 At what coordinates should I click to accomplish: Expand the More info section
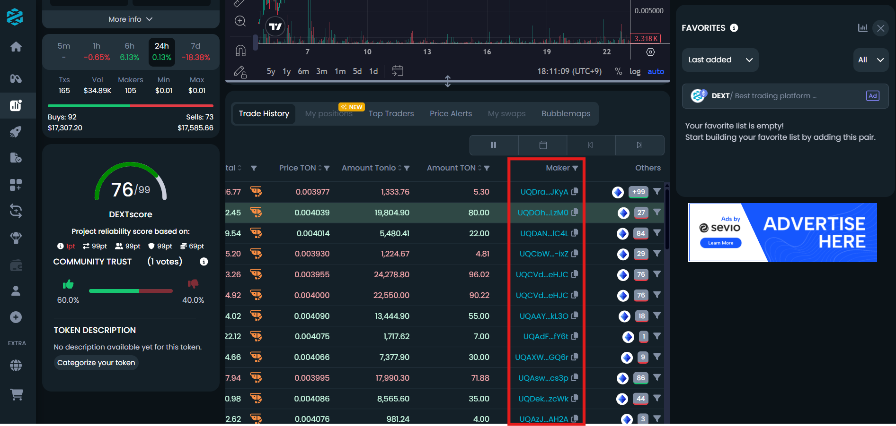click(130, 19)
